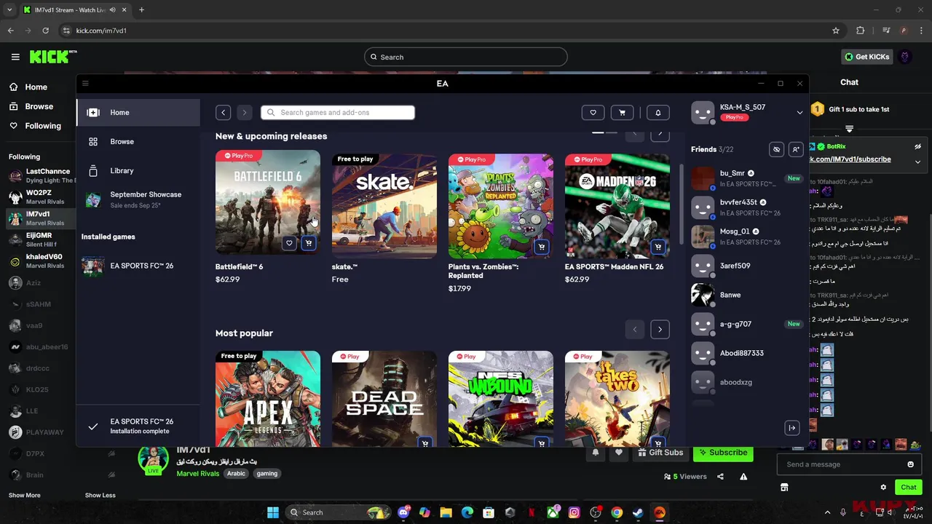This screenshot has width=932, height=524.
Task: Open the Apex Legends game tile
Action: pyautogui.click(x=268, y=399)
